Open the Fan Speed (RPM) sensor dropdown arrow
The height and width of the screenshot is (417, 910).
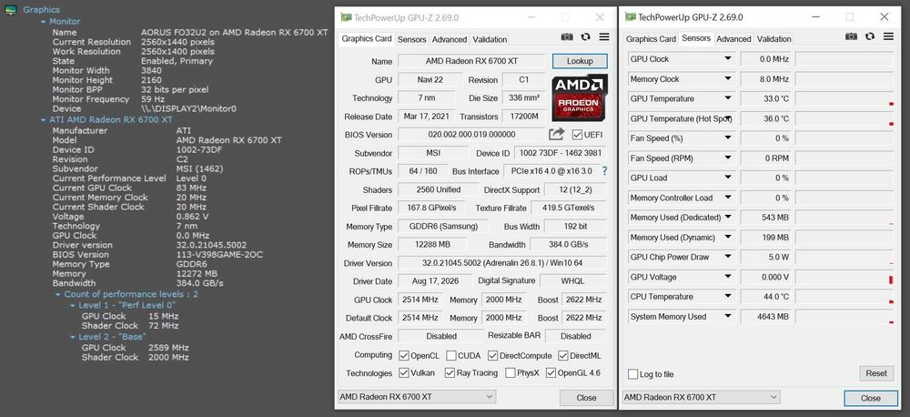727,158
